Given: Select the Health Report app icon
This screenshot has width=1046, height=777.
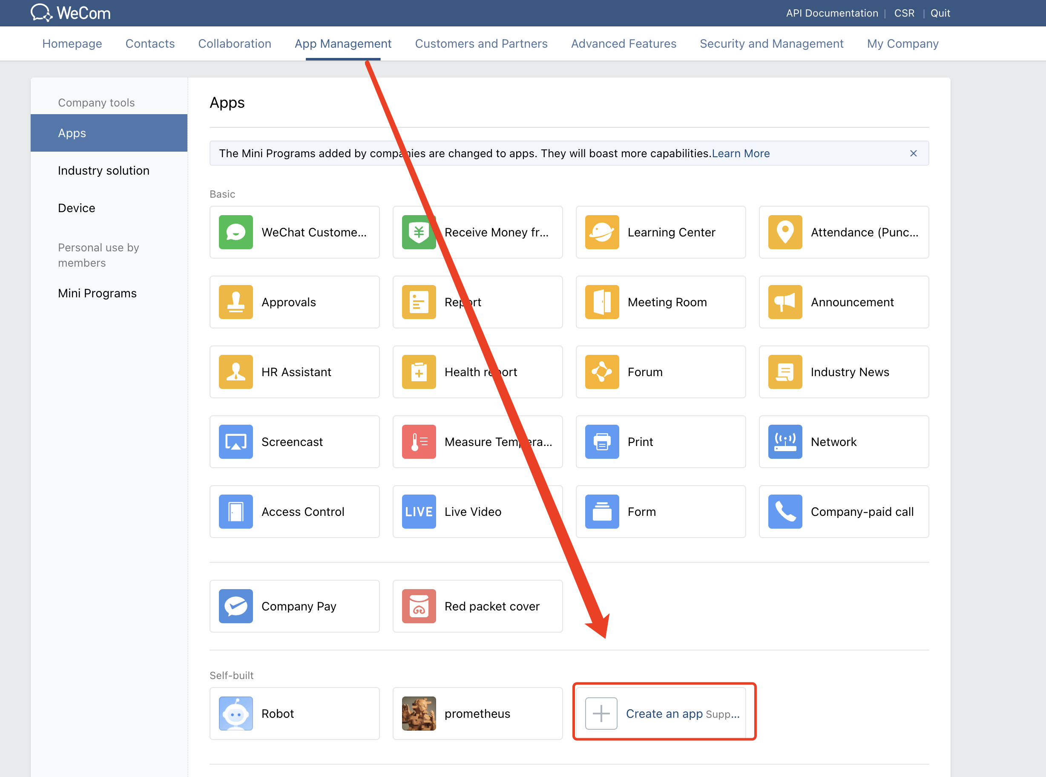Looking at the screenshot, I should (419, 372).
